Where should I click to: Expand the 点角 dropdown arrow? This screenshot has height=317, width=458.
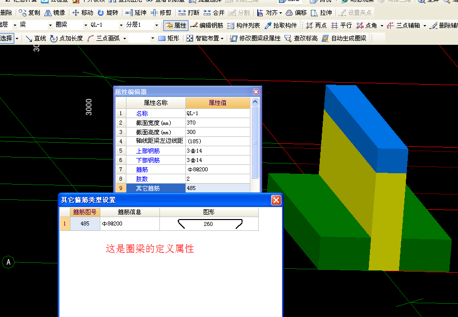coord(382,26)
